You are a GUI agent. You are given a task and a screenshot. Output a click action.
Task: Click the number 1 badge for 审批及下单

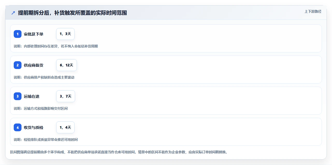click(x=18, y=34)
